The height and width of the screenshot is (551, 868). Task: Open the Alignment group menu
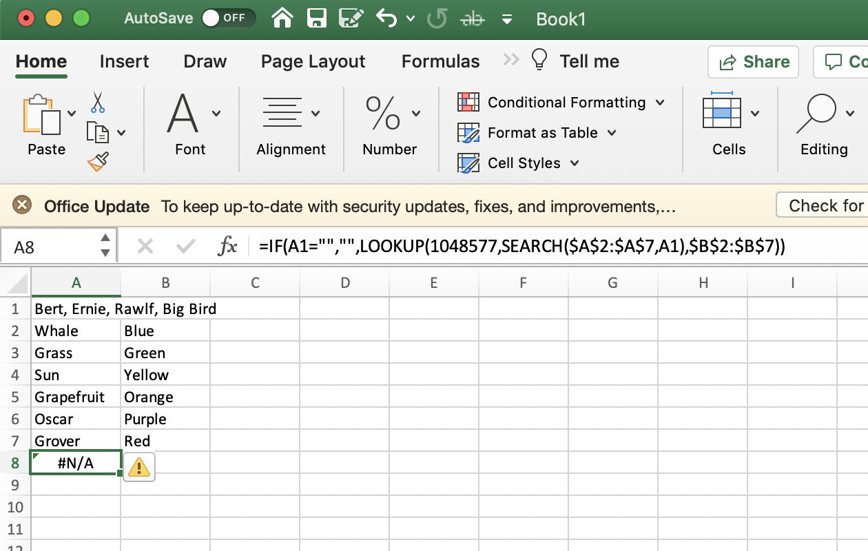click(291, 125)
